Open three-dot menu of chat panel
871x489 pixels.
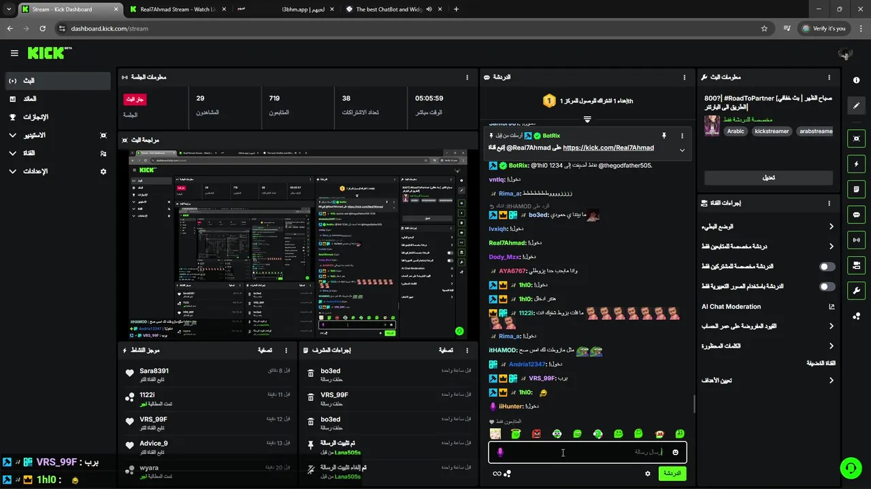pyautogui.click(x=685, y=77)
